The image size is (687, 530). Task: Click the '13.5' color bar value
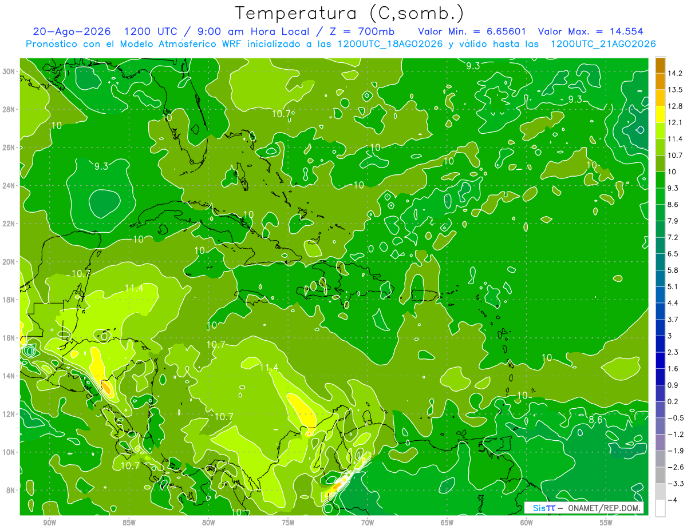[674, 90]
